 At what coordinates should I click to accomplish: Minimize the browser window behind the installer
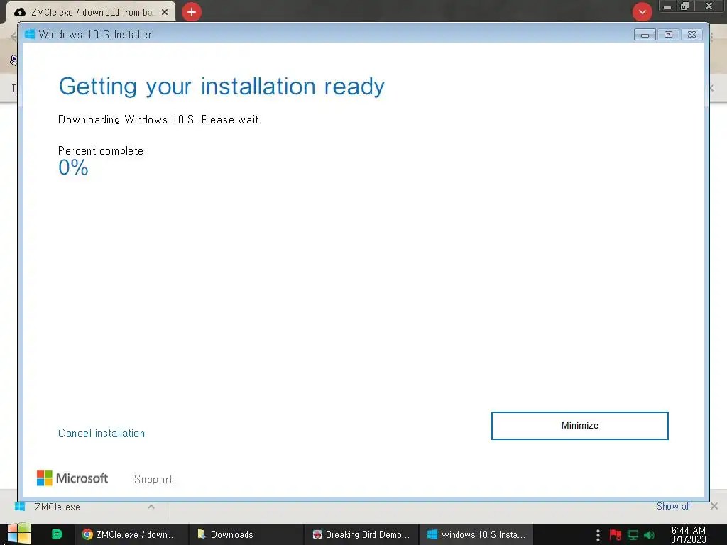667,6
